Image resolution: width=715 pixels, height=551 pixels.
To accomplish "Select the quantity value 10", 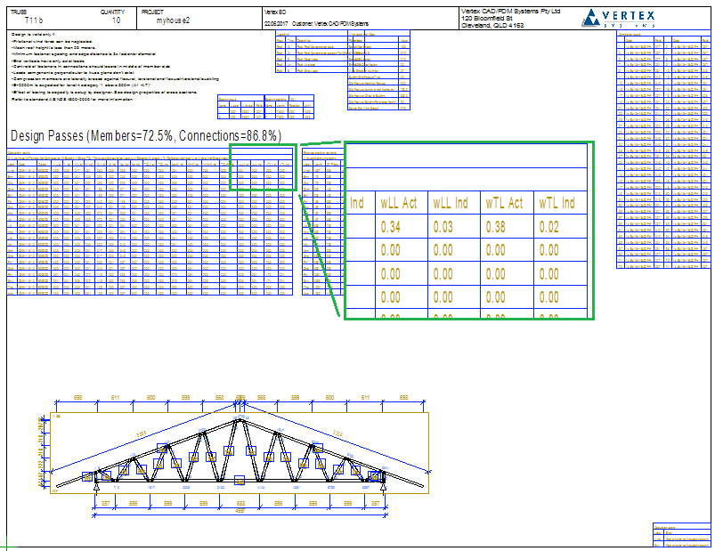I will (x=117, y=20).
